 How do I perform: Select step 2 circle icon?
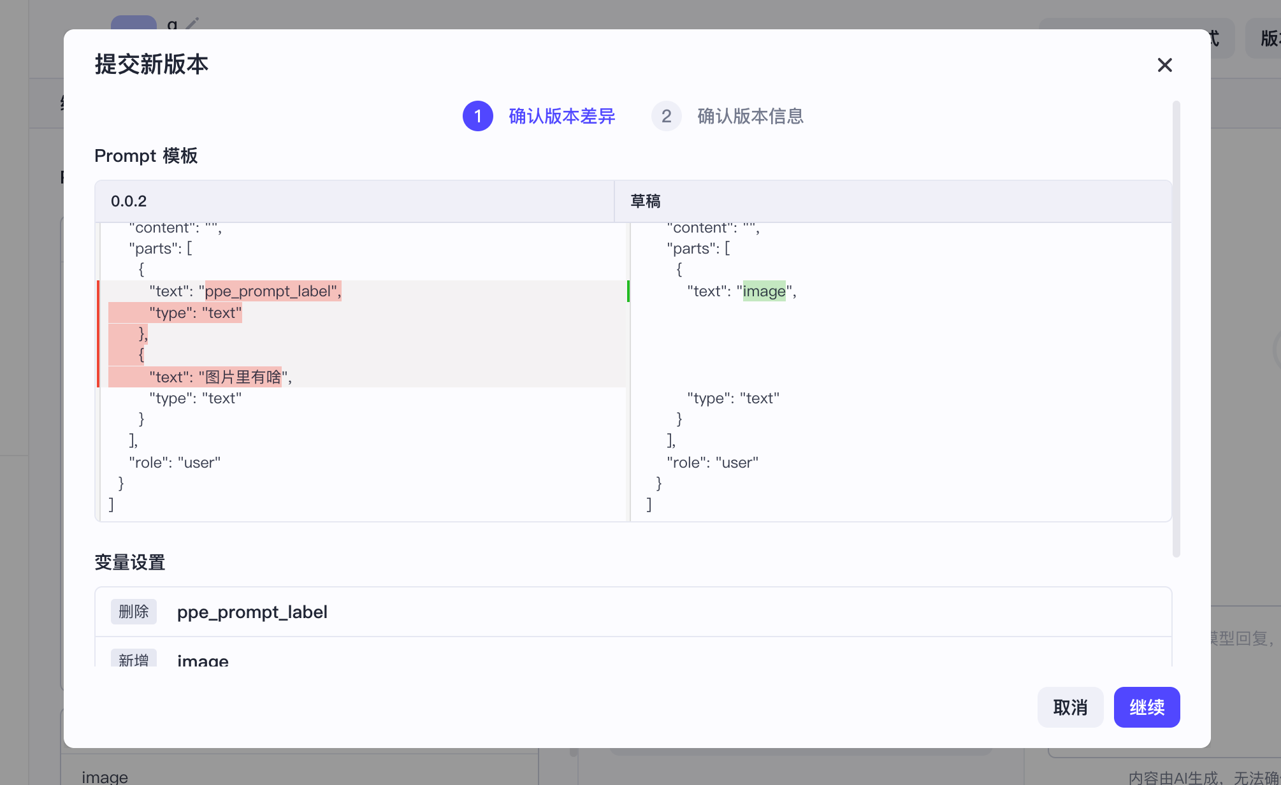point(666,116)
